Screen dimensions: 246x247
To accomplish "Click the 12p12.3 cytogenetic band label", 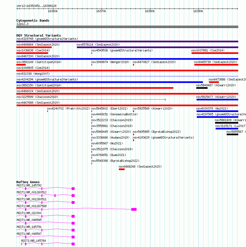I will point(22,24).
